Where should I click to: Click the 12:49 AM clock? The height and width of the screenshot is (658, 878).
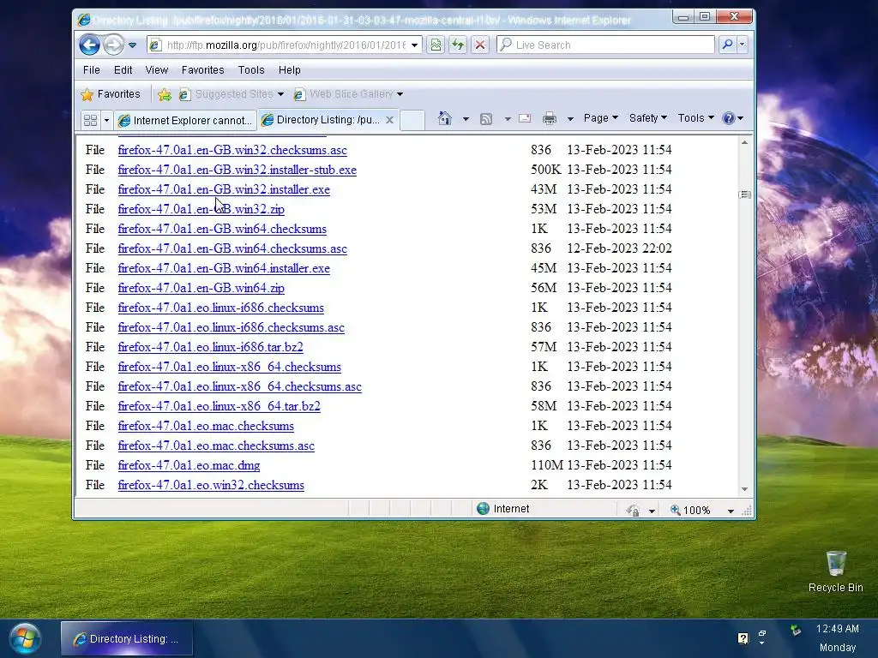pyautogui.click(x=837, y=628)
